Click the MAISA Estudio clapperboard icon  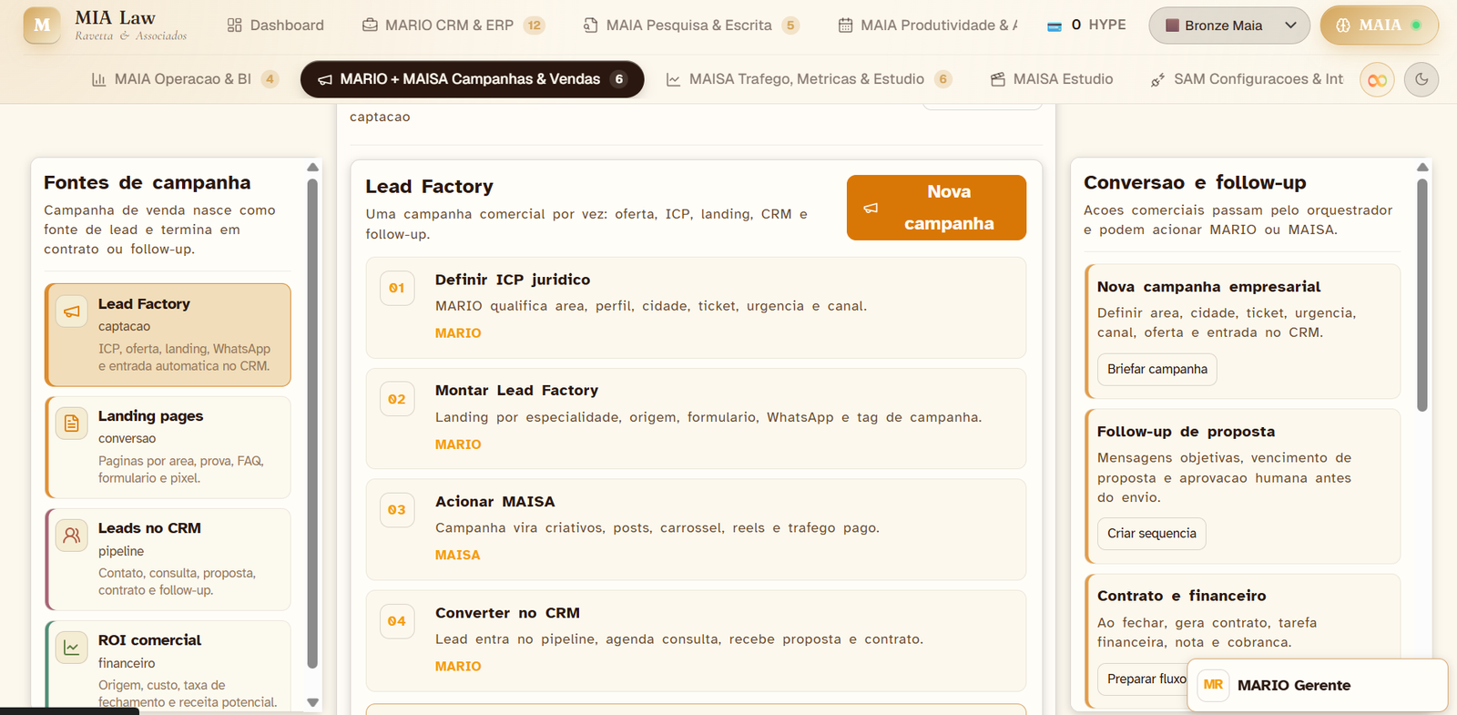998,80
